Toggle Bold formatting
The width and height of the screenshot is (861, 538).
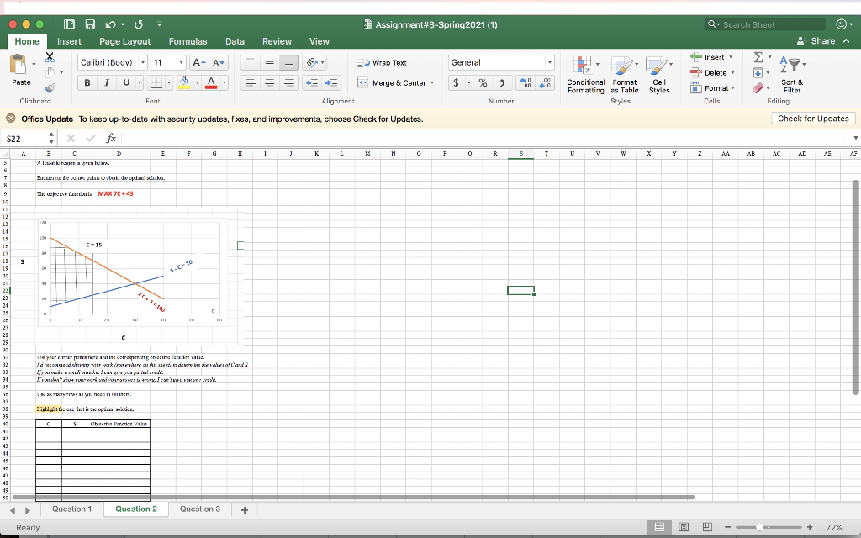click(88, 82)
